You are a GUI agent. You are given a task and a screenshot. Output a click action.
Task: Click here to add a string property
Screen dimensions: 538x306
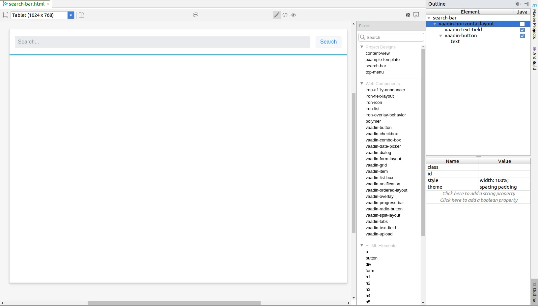pyautogui.click(x=478, y=194)
